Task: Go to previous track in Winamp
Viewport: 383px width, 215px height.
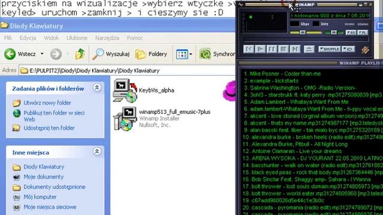Action: [x=249, y=49]
